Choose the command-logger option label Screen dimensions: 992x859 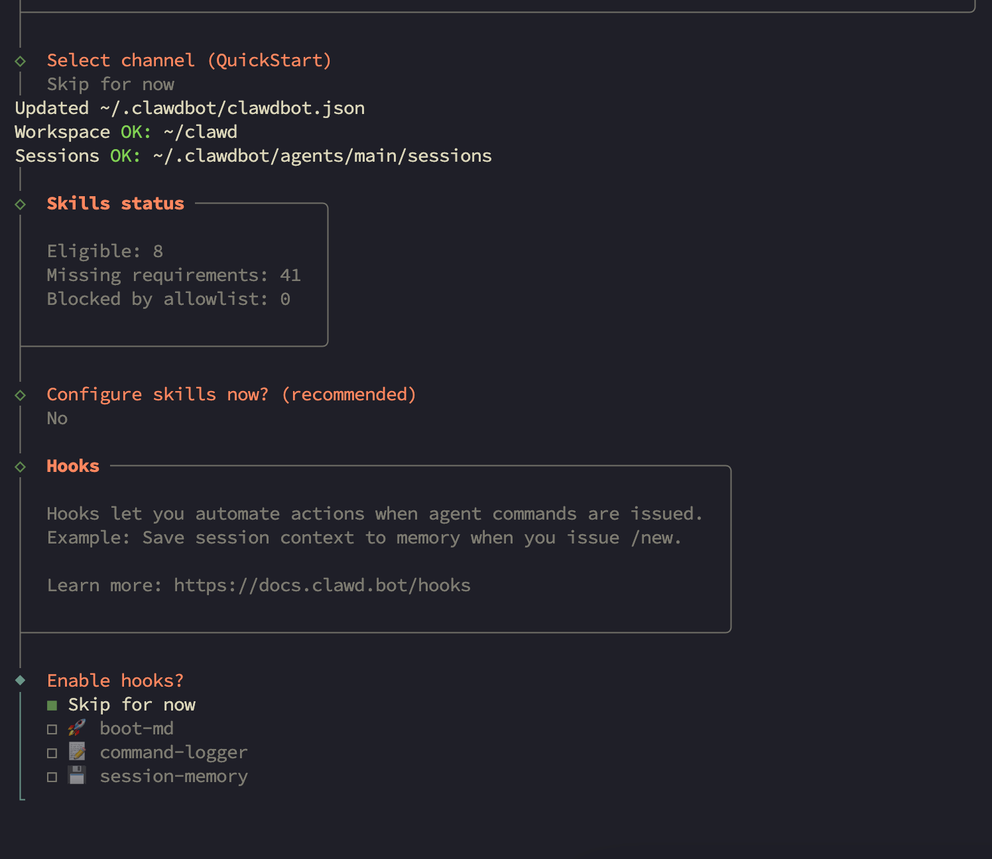pos(174,752)
